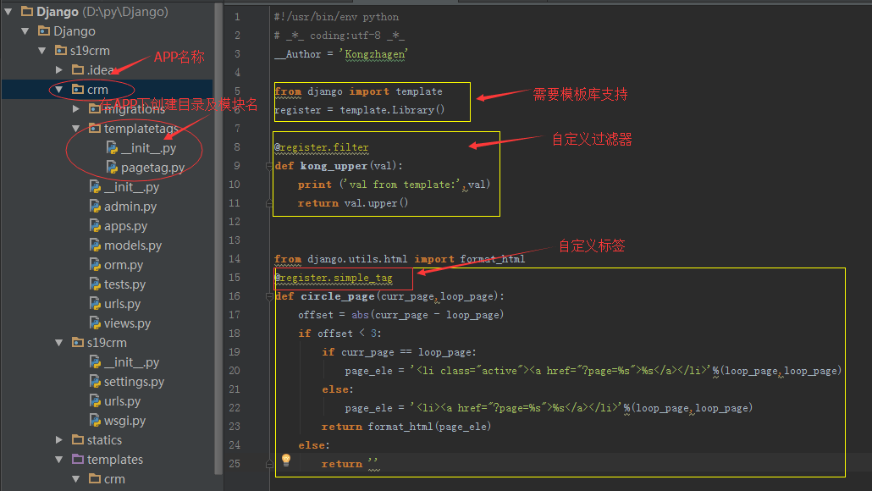Click the statics folder icon
This screenshot has height=491, width=872.
pos(78,440)
